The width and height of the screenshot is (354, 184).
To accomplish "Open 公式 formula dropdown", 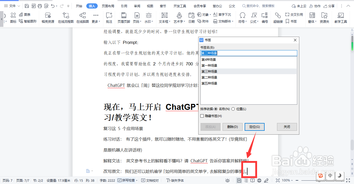I will (254, 18).
